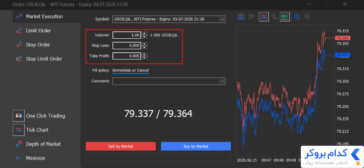Decrease Volume with down arrow
The height and width of the screenshot is (168, 364).
pos(144,37)
